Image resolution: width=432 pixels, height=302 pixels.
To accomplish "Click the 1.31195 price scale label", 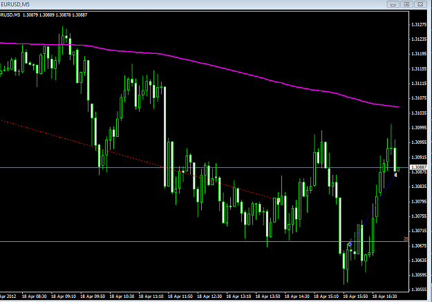I will pyautogui.click(x=419, y=54).
